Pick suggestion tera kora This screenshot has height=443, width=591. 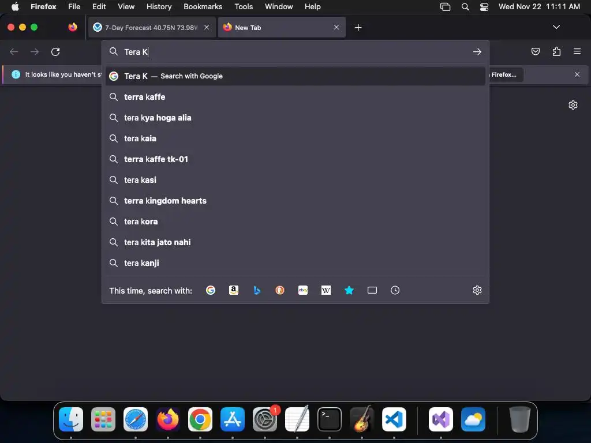pos(295,221)
